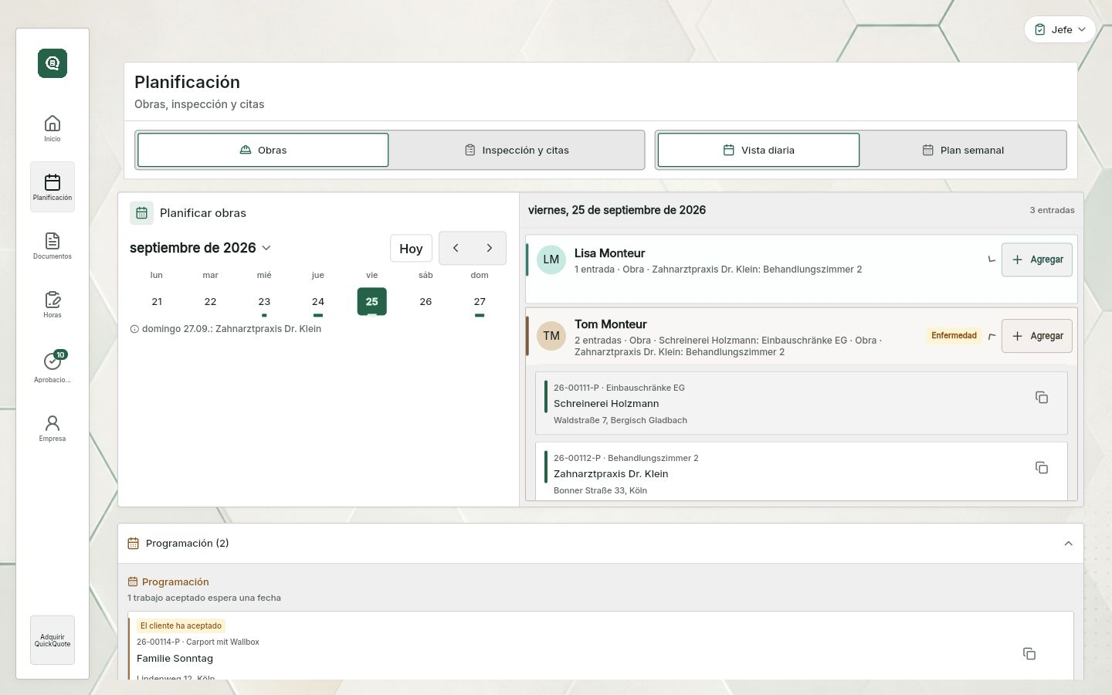Select the Vista diaria tab
Viewport: 1112px width, 695px height.
[x=758, y=150]
